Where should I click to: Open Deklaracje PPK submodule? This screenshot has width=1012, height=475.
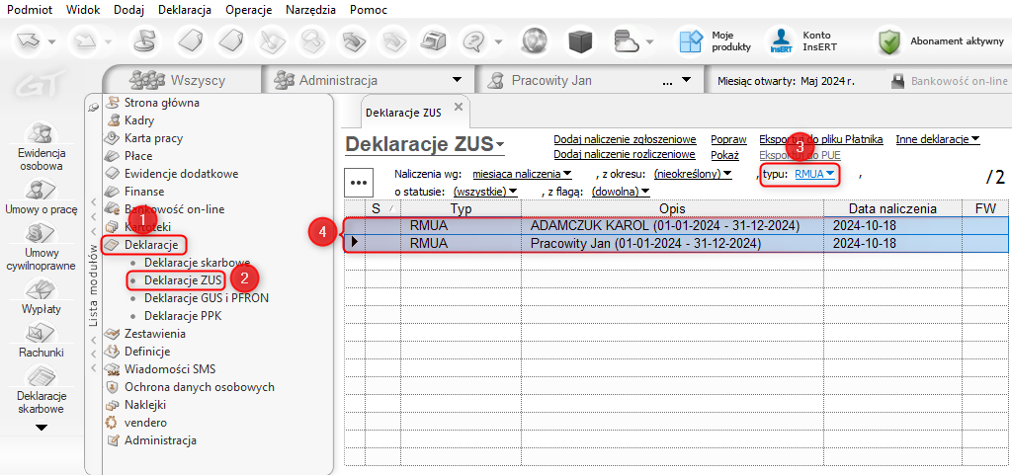[x=183, y=316]
